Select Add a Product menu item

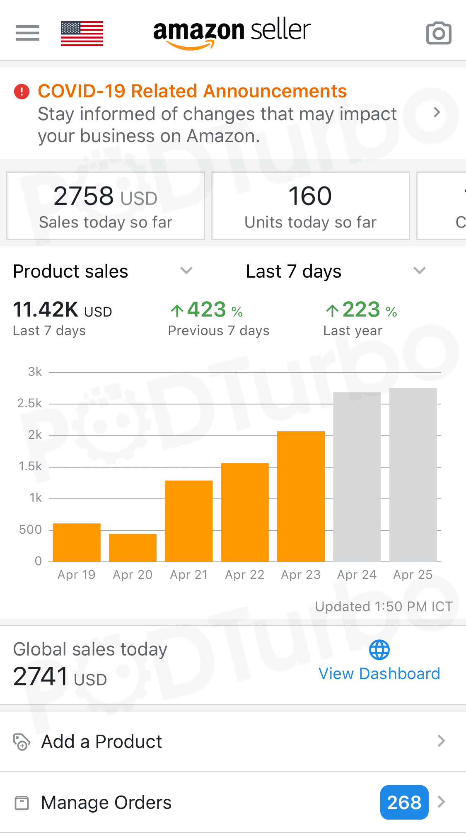(102, 742)
